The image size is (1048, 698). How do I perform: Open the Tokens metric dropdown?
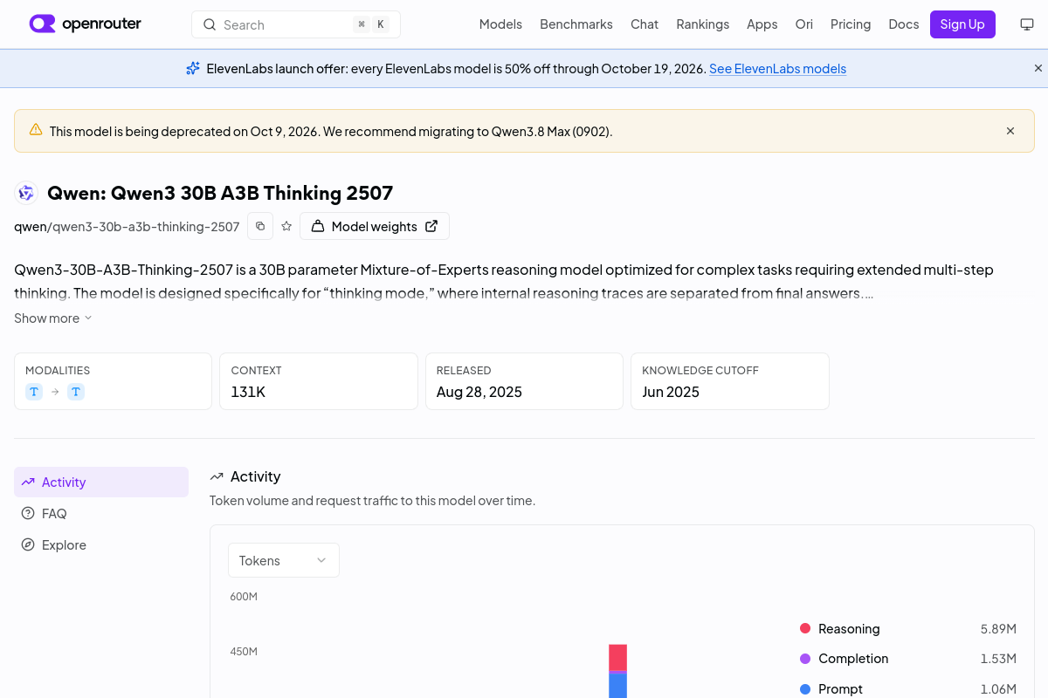point(284,560)
